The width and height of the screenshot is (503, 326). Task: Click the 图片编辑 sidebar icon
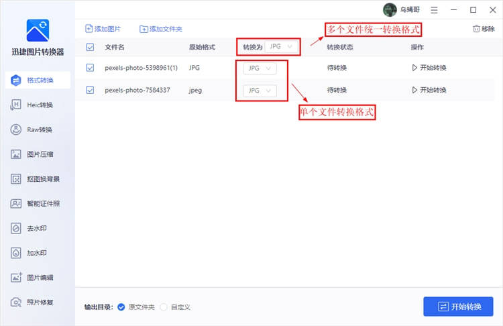click(15, 278)
